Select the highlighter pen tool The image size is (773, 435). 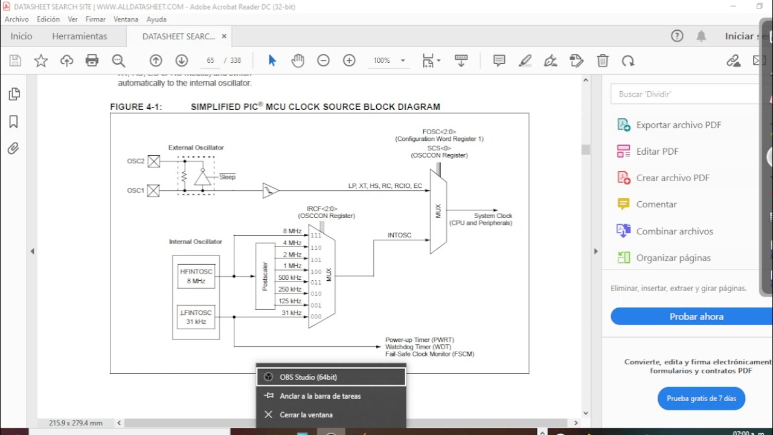tap(525, 60)
